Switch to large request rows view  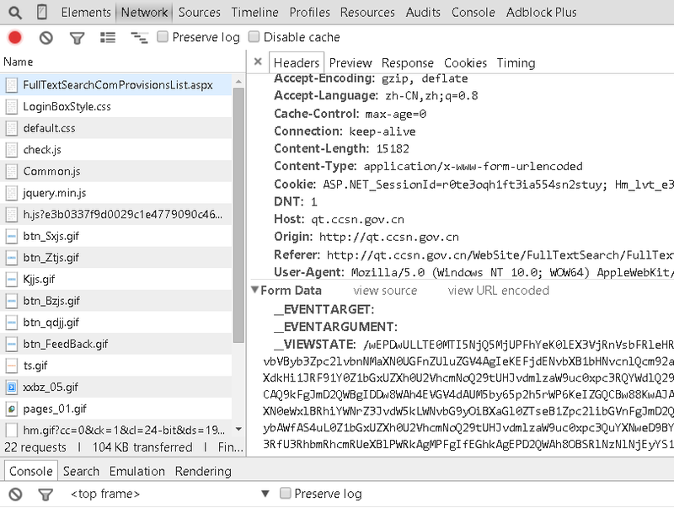pyautogui.click(x=108, y=38)
